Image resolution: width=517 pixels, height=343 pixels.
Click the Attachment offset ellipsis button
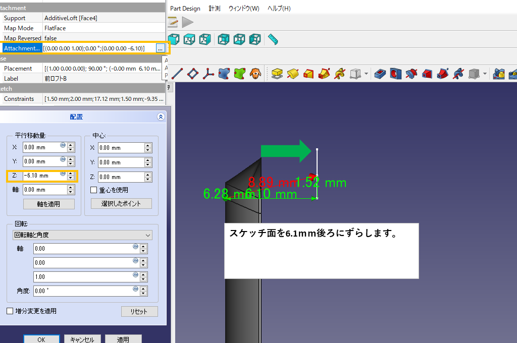tap(160, 48)
